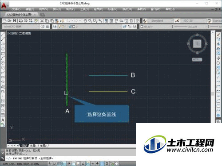Click the Workspace Settings gear icon
The image size is (222, 166).
(x=42, y=27)
